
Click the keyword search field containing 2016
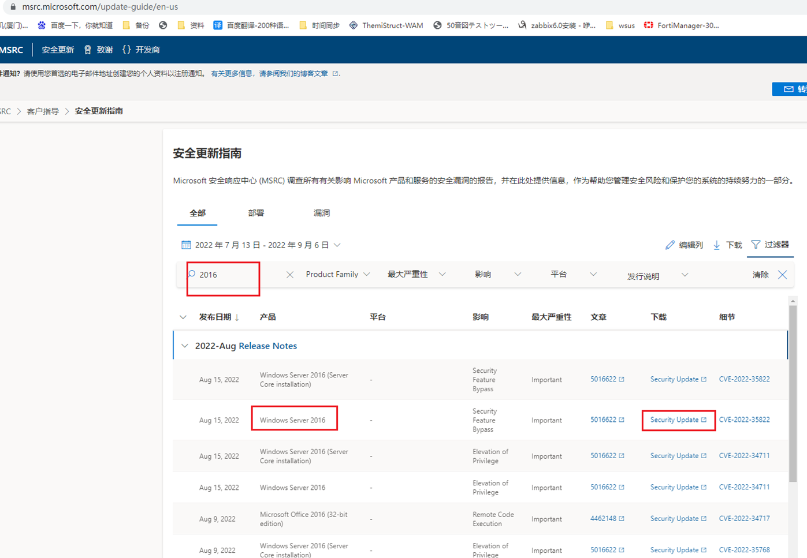coord(240,275)
